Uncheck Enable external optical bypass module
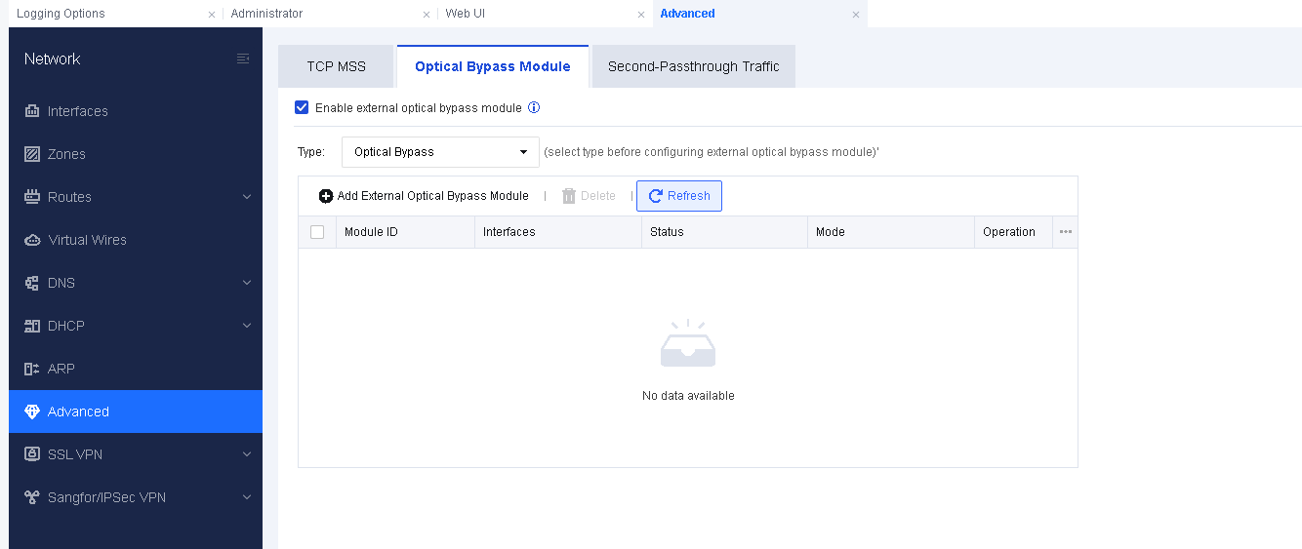The image size is (1302, 549). (302, 108)
